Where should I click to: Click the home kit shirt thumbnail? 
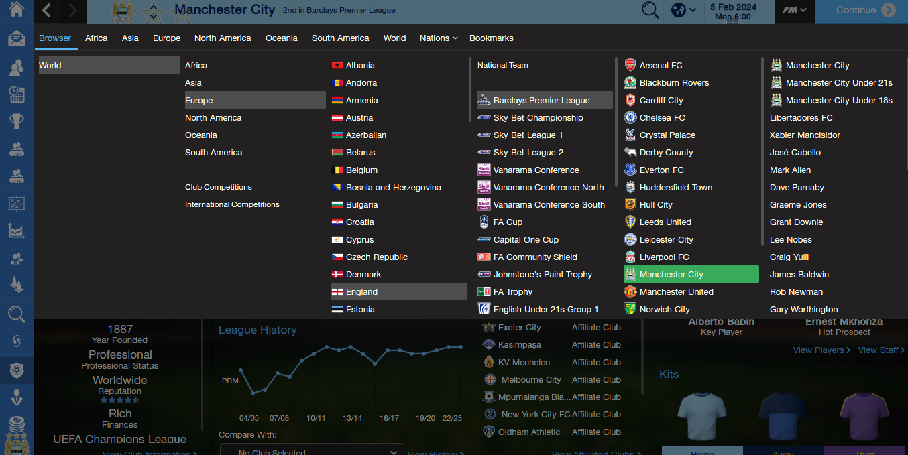pos(702,415)
